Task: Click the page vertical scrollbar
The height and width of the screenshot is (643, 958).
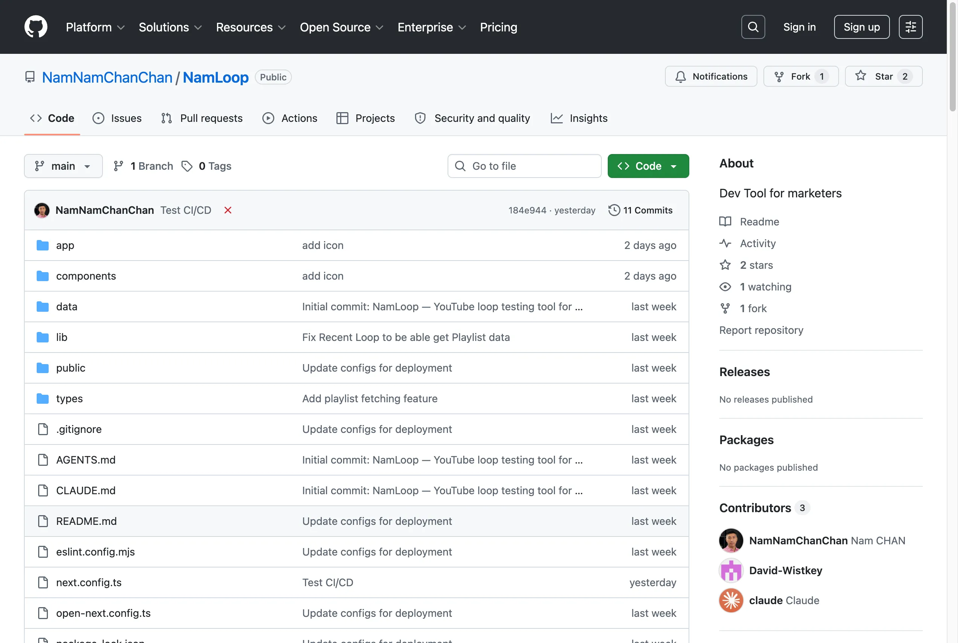Action: tap(952, 58)
